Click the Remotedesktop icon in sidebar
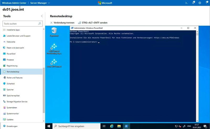The image size is (210, 129). (x=4, y=72)
